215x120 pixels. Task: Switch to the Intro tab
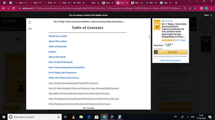coord(151,3)
